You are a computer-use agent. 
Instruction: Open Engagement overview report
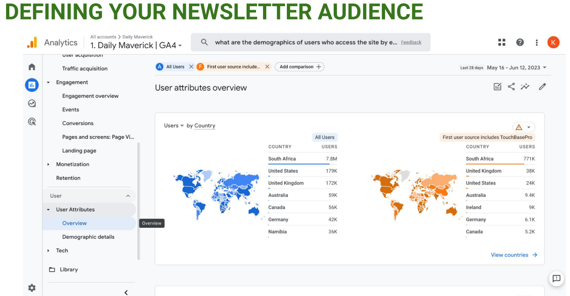[90, 96]
